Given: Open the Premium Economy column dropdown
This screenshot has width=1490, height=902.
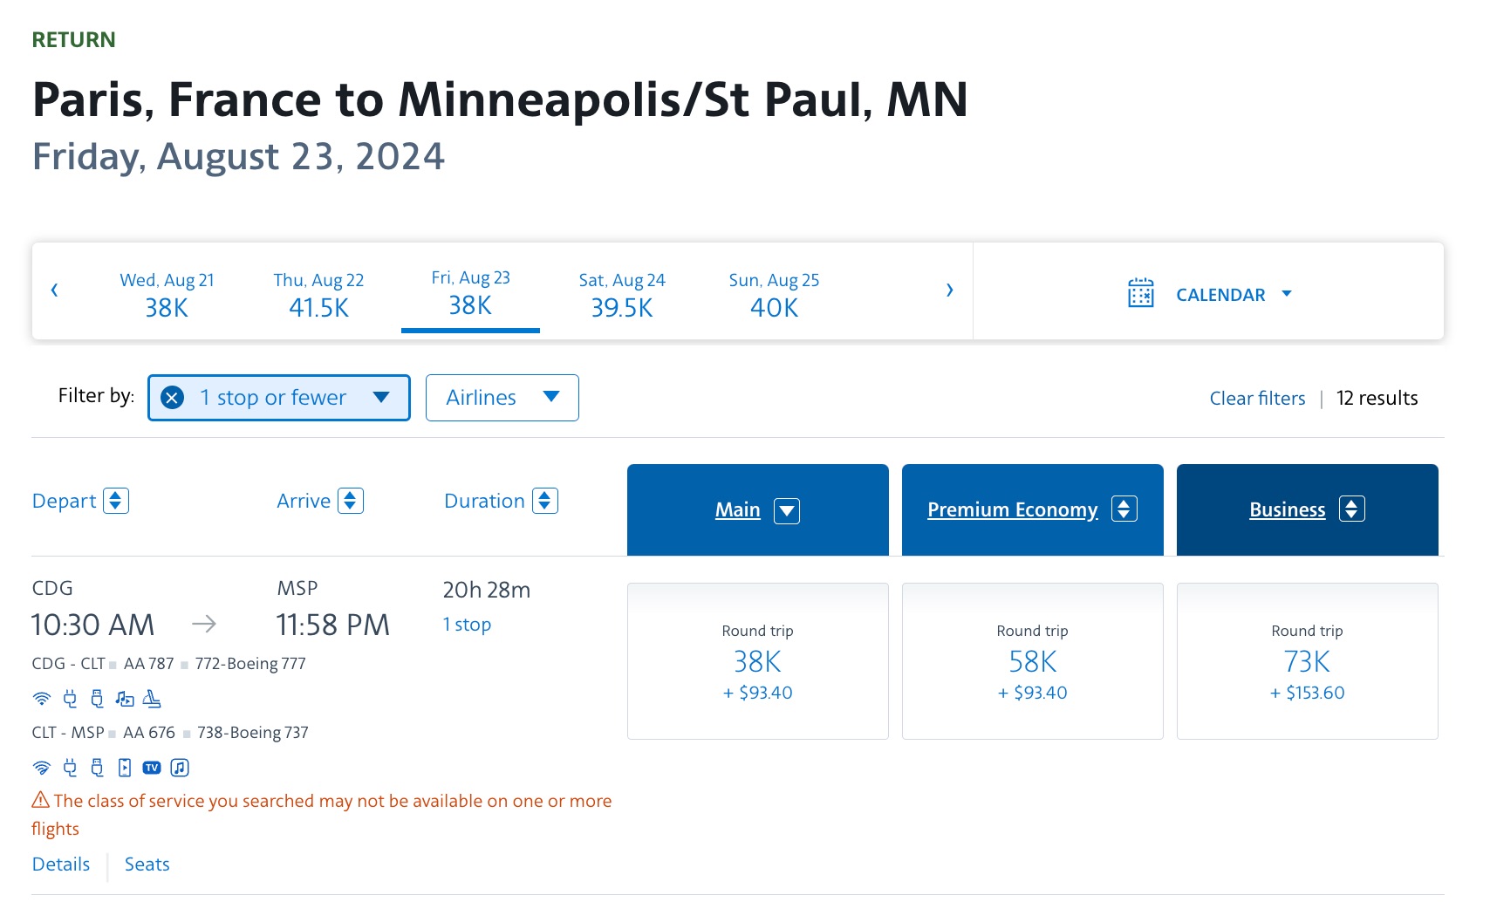Looking at the screenshot, I should click(x=1124, y=509).
